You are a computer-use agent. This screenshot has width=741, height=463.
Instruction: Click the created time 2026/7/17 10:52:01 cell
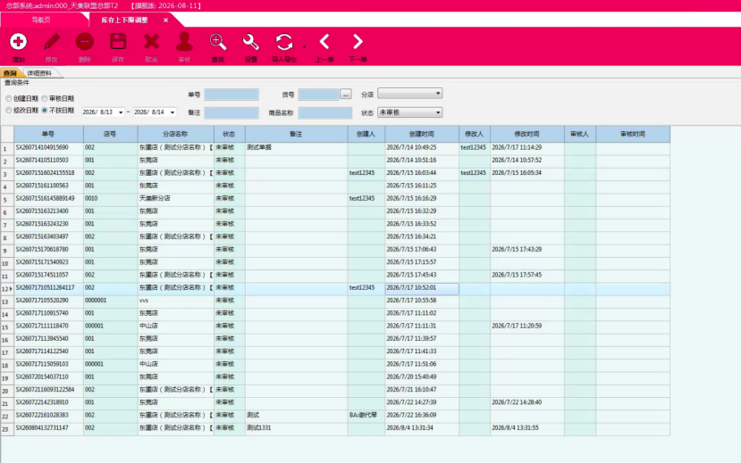pos(422,288)
